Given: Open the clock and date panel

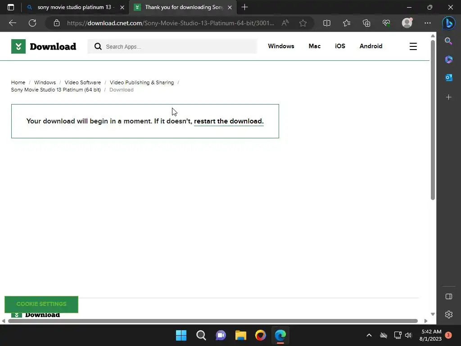Looking at the screenshot, I should (430, 335).
